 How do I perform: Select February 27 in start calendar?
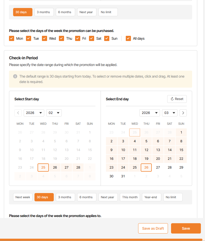click(67, 167)
